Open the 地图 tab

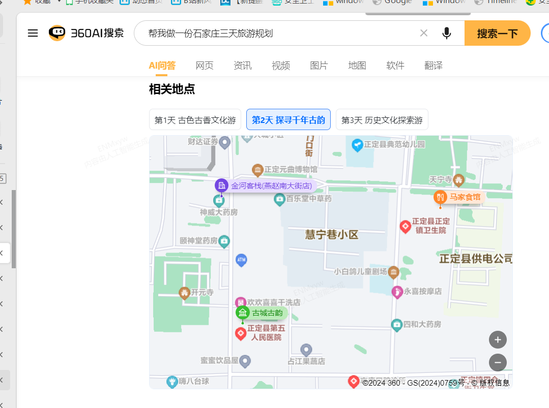357,66
